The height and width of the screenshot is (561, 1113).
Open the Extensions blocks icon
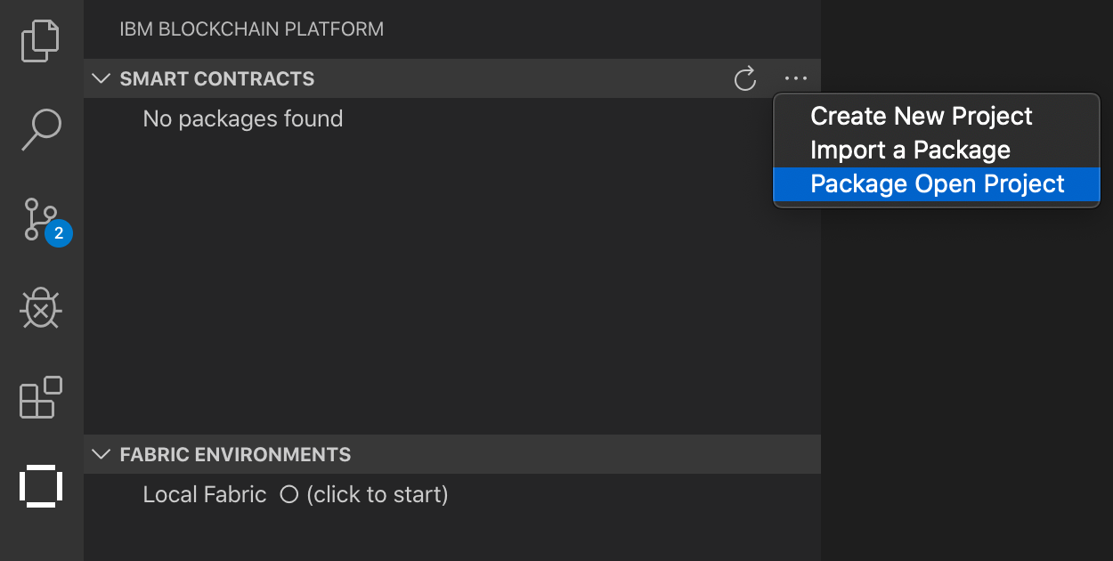[41, 397]
